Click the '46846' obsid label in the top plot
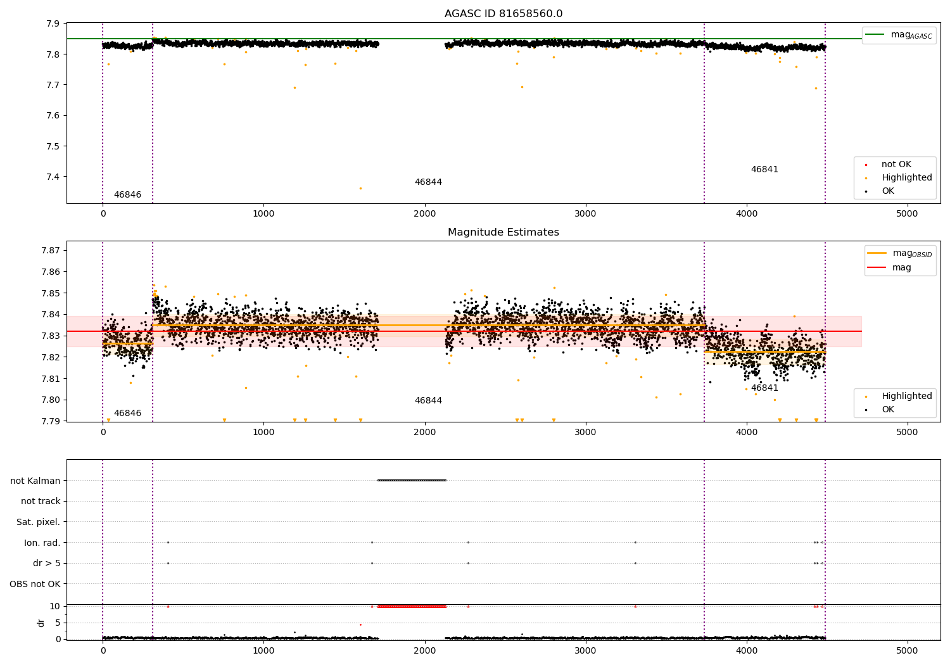This screenshot has width=950, height=665. tap(127, 195)
